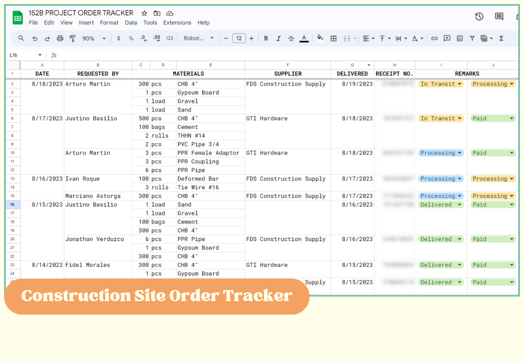Open the functions (sigma) menu
Image resolution: width=524 pixels, height=362 pixels.
click(x=501, y=38)
